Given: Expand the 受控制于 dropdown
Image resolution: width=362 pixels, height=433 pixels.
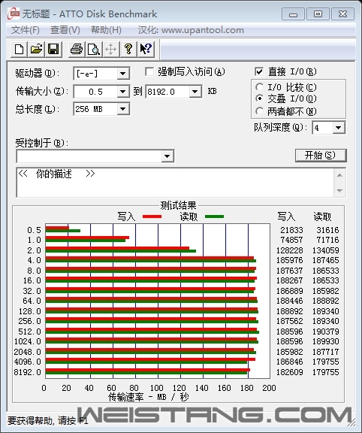Looking at the screenshot, I should (167, 156).
